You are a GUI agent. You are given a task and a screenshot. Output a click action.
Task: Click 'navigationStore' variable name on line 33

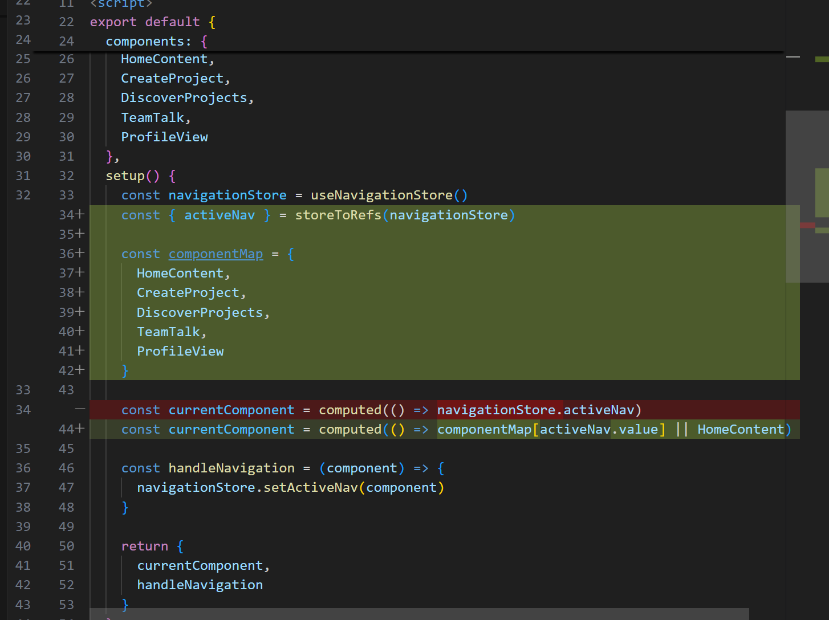(227, 195)
